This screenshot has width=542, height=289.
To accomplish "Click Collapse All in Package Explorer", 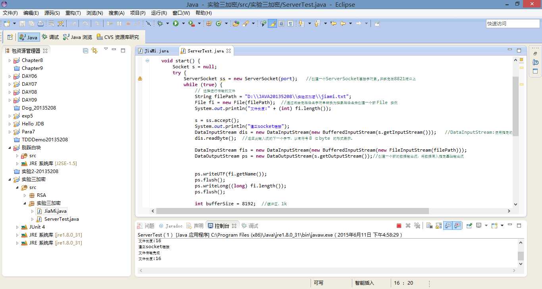I will click(x=85, y=50).
